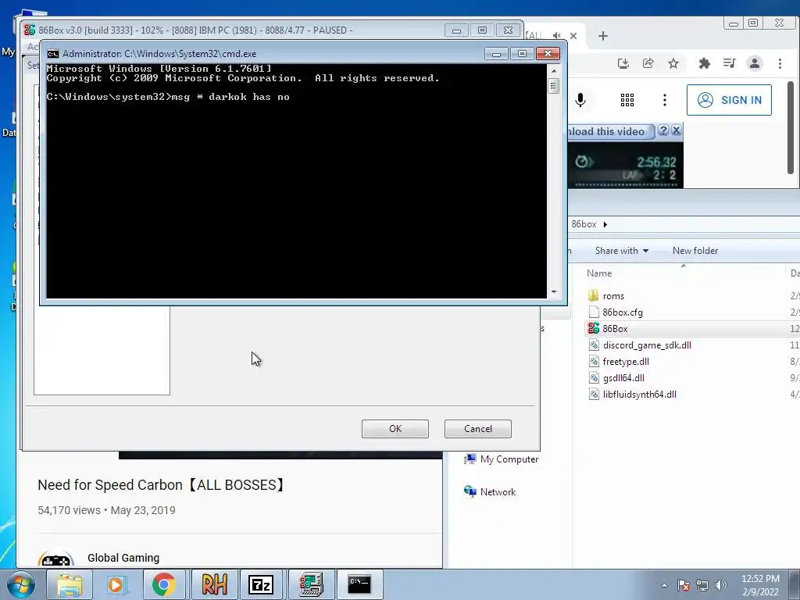Click the YouTube page scrollbar
Viewport: 800px width, 600px height.
pyautogui.click(x=791, y=127)
